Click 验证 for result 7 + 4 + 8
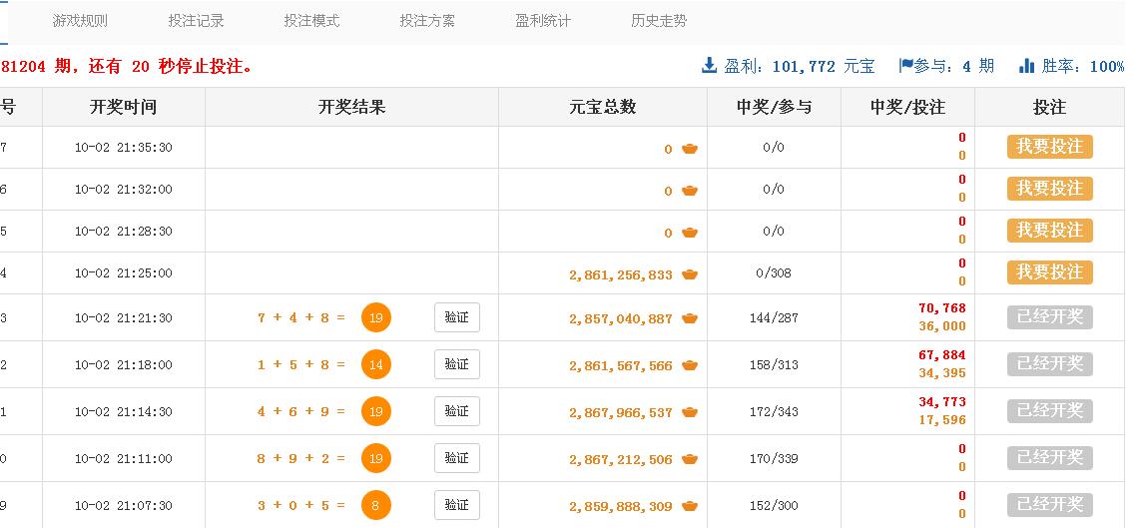The image size is (1139, 528). click(456, 317)
